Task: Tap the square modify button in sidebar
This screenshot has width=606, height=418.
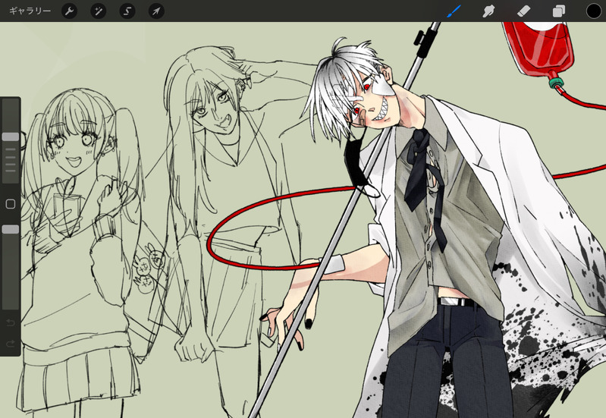Action: [11, 204]
